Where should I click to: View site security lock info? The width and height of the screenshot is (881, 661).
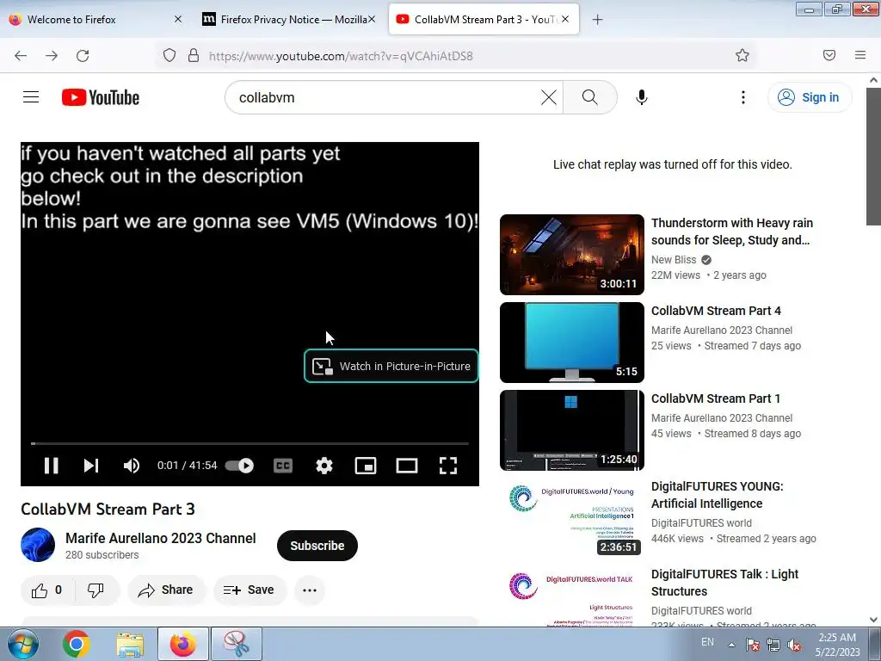coord(194,55)
